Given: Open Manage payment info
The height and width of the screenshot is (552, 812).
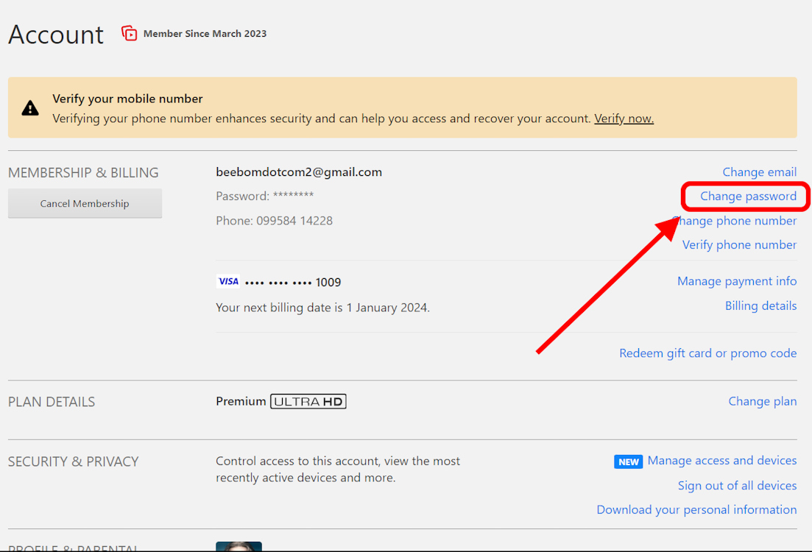Looking at the screenshot, I should tap(737, 280).
